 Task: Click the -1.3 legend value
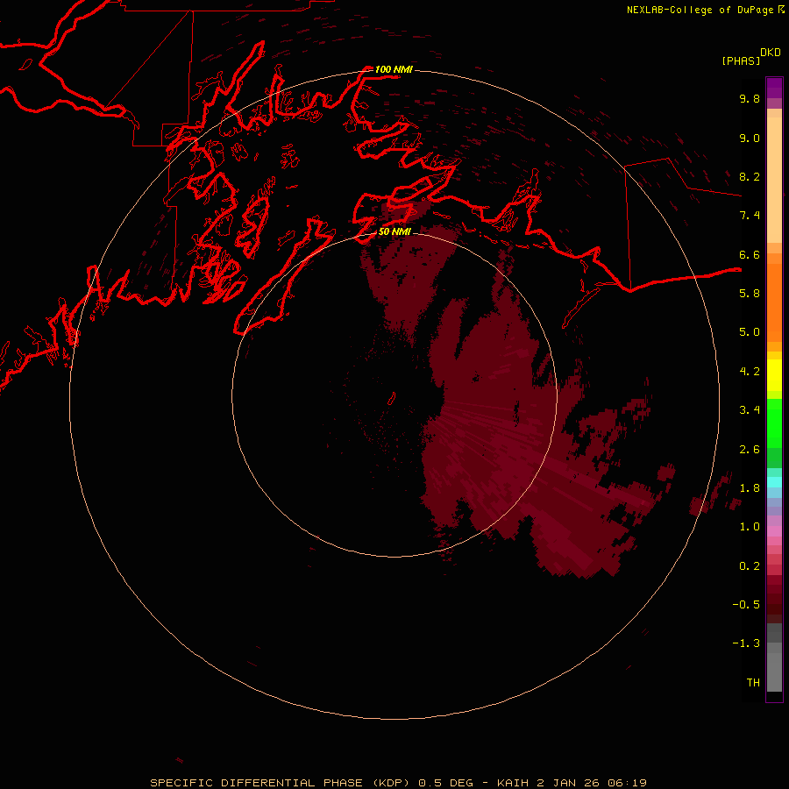tap(746, 643)
